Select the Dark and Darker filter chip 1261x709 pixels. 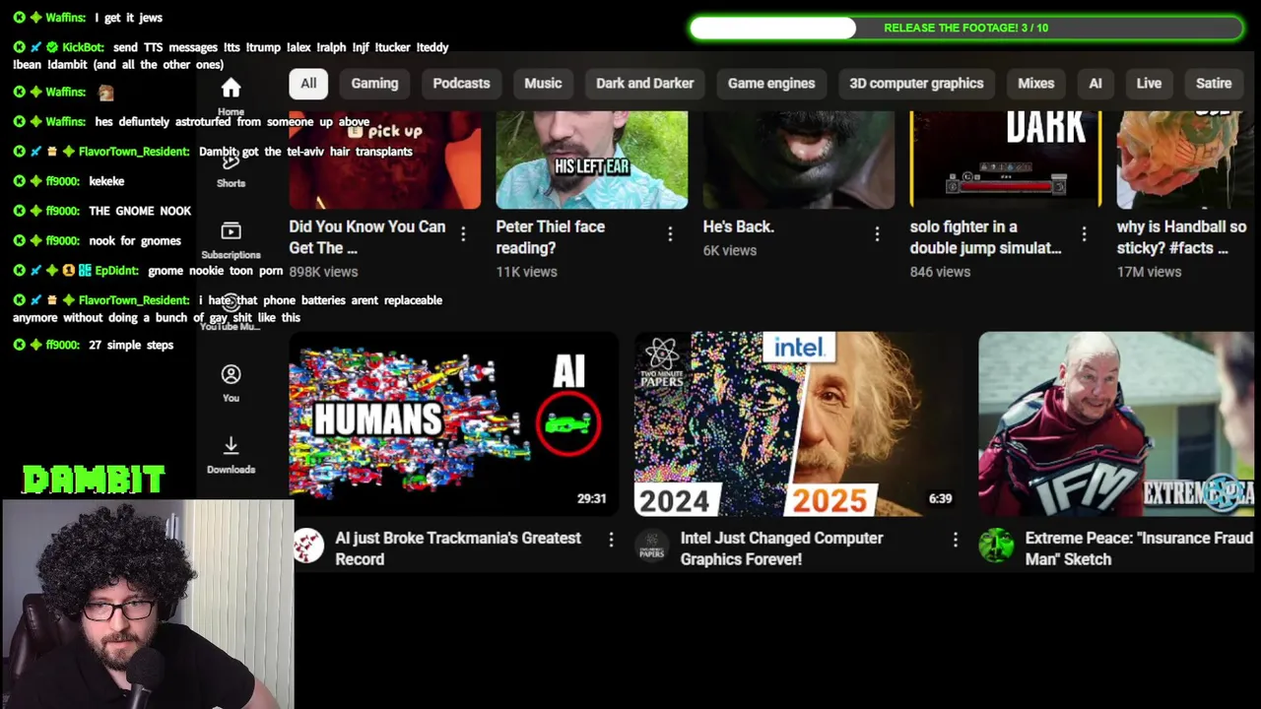(644, 84)
